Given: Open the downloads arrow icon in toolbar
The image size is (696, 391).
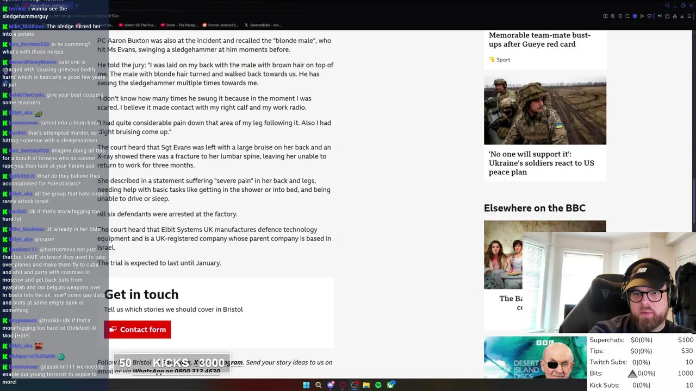Looking at the screenshot, I should [682, 16].
